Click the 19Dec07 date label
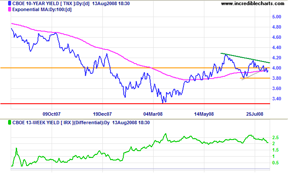 tap(102, 114)
